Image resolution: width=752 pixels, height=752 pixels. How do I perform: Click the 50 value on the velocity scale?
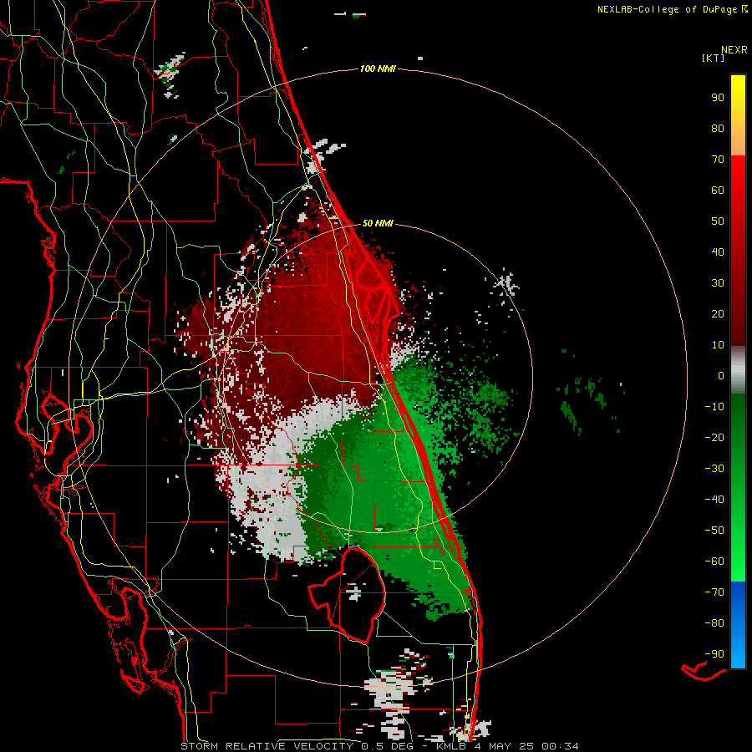click(718, 221)
